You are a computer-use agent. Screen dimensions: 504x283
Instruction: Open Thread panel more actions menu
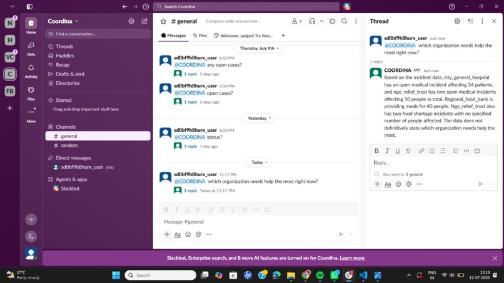(482, 21)
